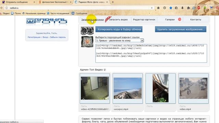Click Копировать коды в буфер обмена button

(x=119, y=29)
